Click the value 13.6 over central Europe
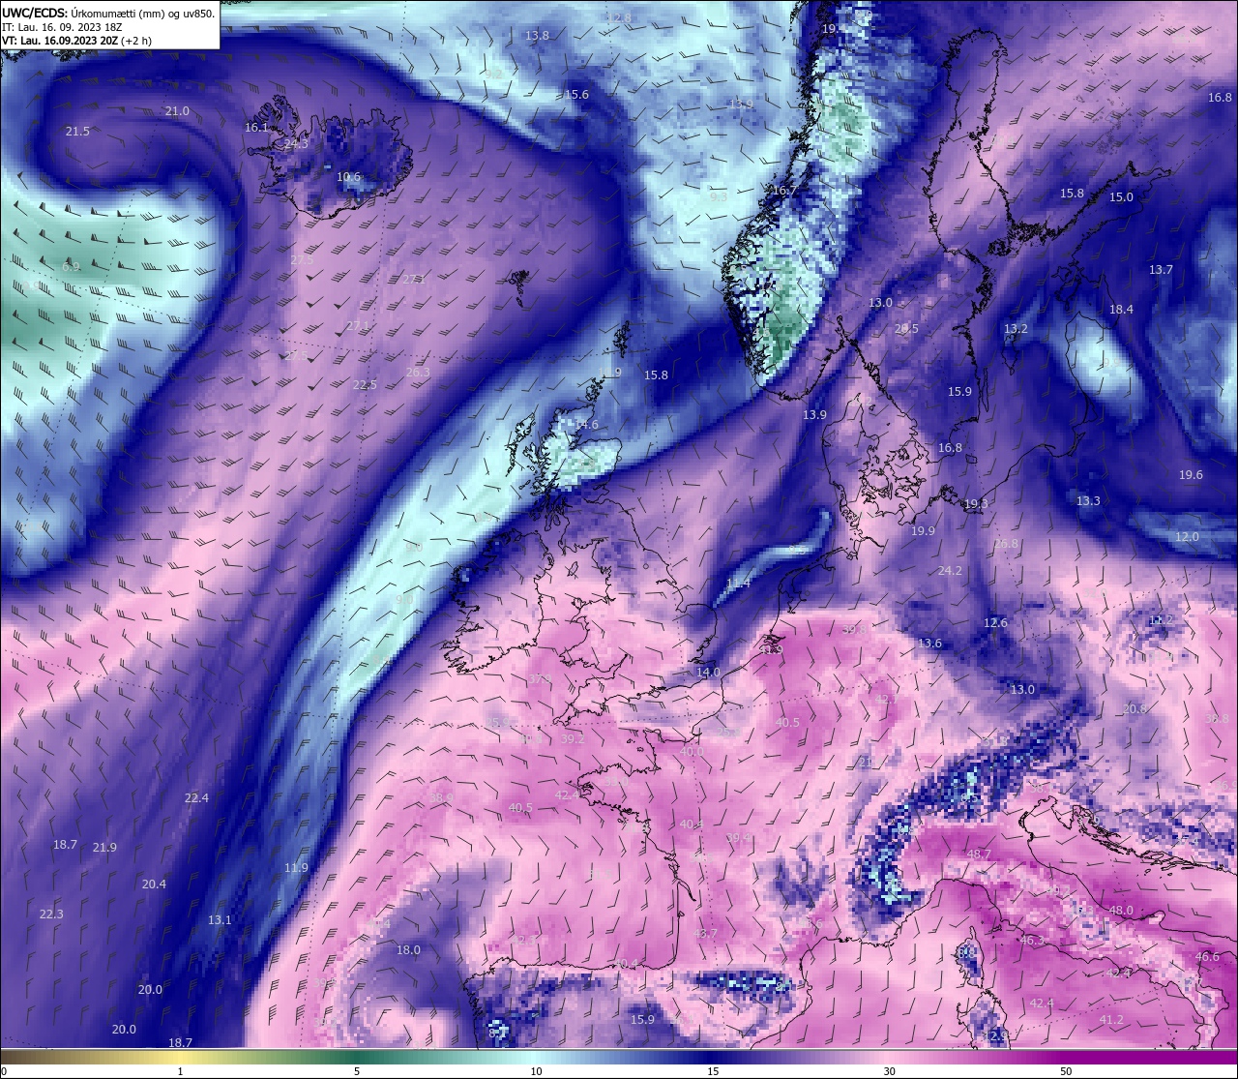Viewport: 1238px width, 1079px height. [x=929, y=644]
